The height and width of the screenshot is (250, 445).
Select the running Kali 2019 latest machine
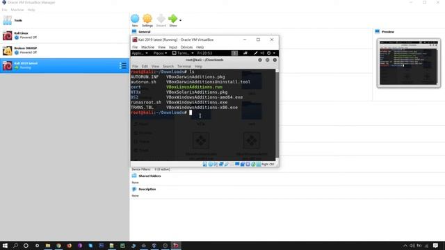[65, 65]
